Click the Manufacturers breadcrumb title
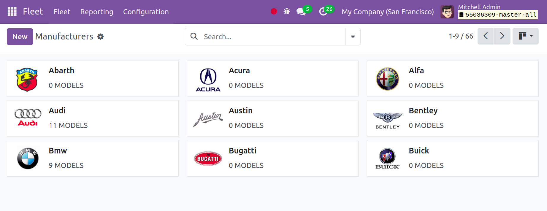The width and height of the screenshot is (547, 211). point(64,37)
